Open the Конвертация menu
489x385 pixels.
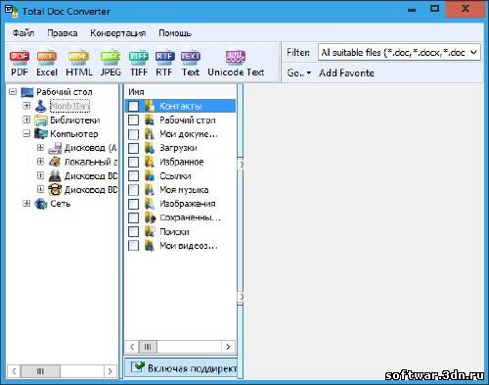(x=117, y=33)
